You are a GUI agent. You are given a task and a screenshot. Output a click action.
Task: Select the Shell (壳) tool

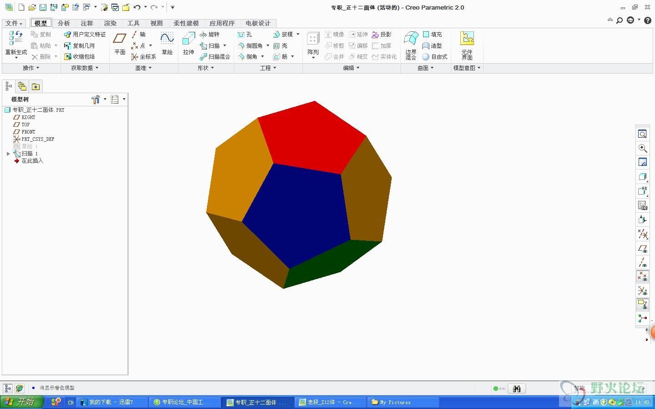[281, 46]
